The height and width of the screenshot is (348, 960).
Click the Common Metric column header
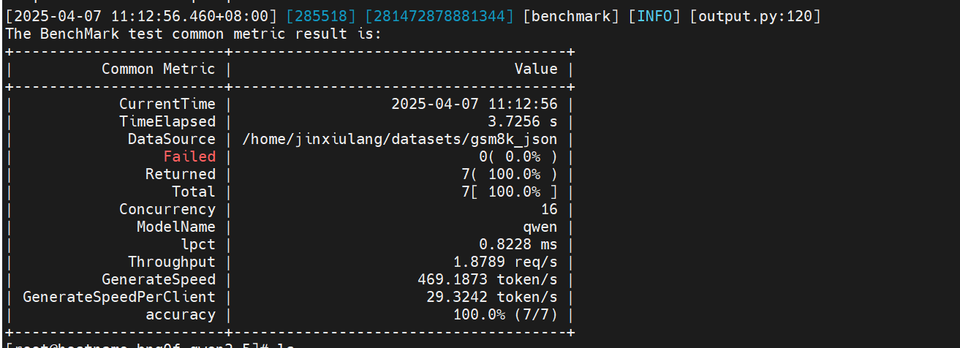tap(159, 69)
